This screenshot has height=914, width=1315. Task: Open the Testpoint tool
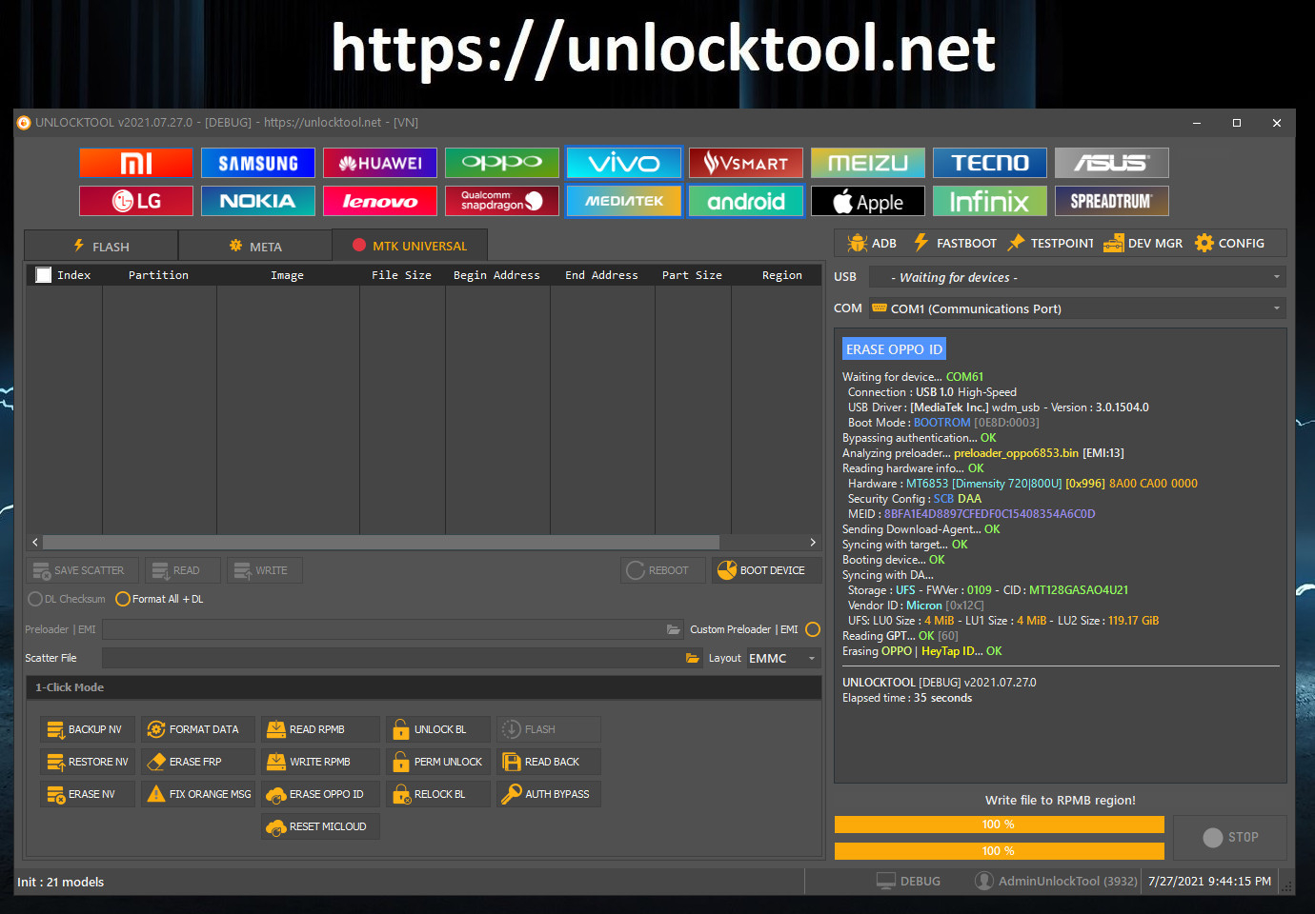[1051, 243]
